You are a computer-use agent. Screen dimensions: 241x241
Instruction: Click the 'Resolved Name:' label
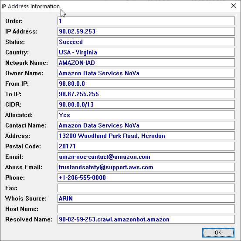tap(29, 220)
